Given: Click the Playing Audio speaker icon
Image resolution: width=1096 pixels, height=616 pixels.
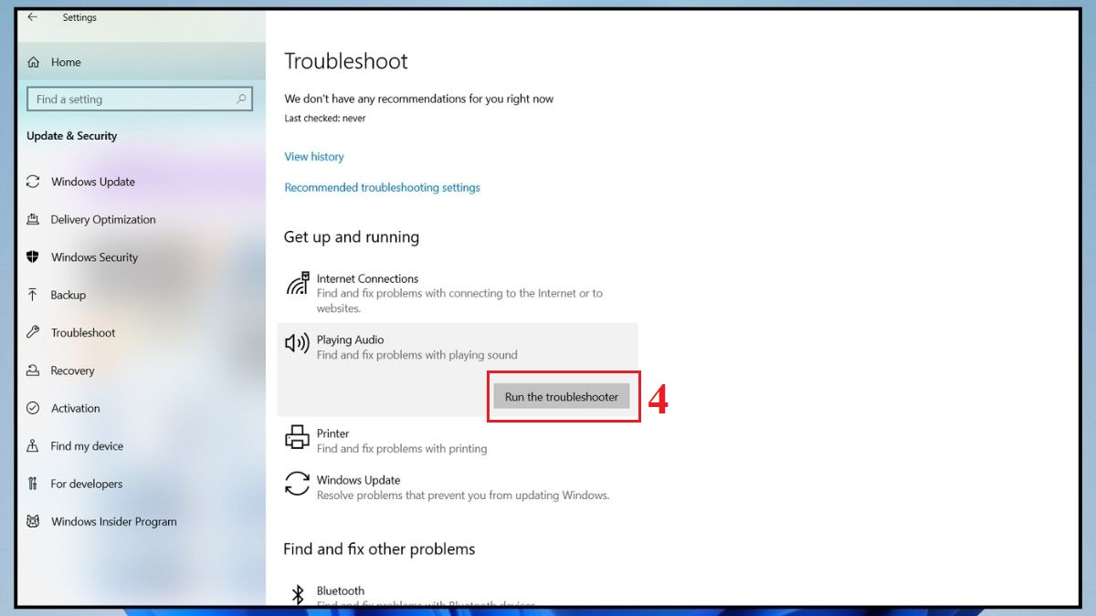Looking at the screenshot, I should click(x=297, y=343).
